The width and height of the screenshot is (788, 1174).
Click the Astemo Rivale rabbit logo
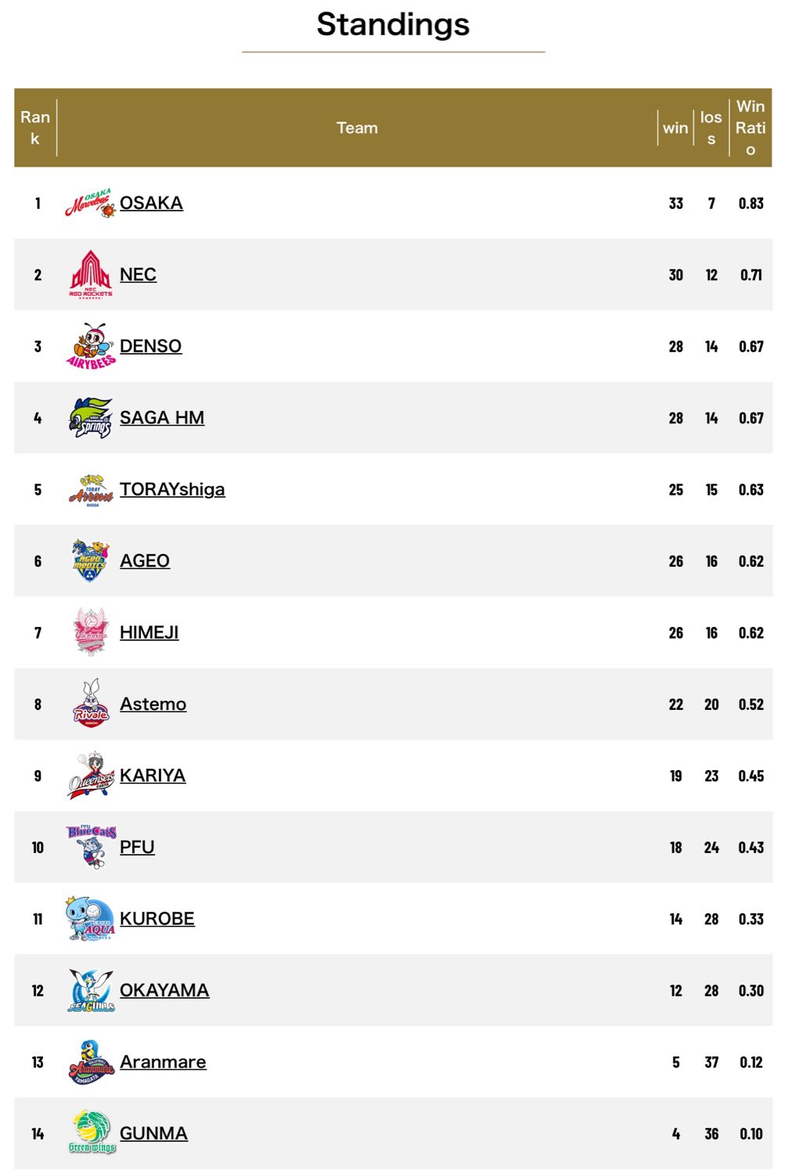91,704
